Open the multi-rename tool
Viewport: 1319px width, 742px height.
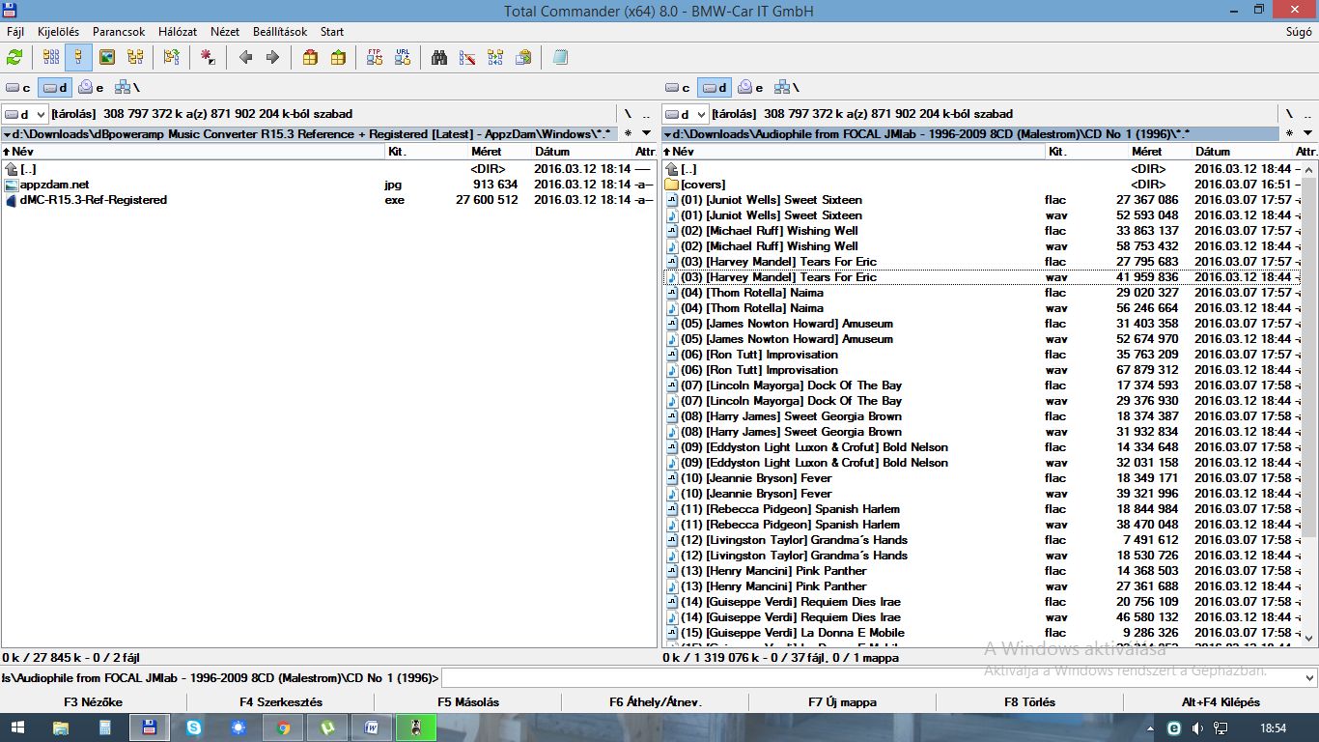[467, 58]
